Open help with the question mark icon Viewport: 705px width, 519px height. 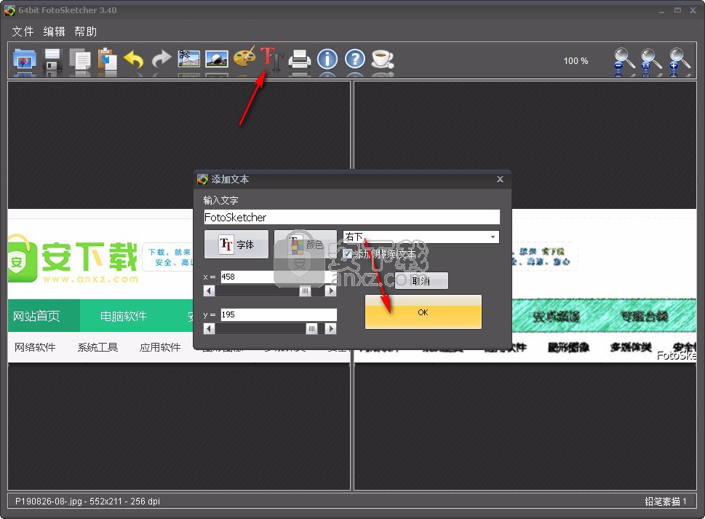click(x=355, y=59)
